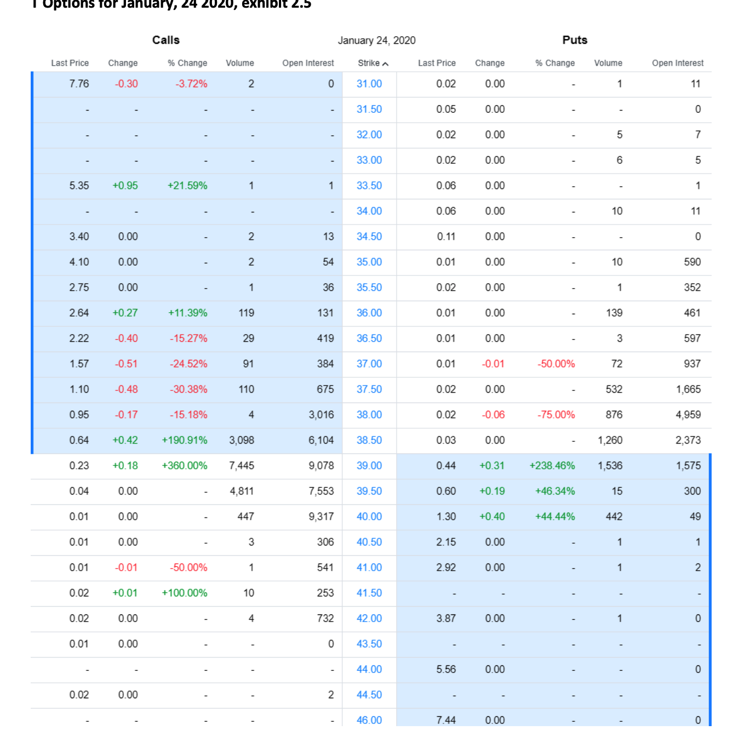This screenshot has width=756, height=736.
Task: Click the put percent change '-75.00%'
Action: click(556, 415)
